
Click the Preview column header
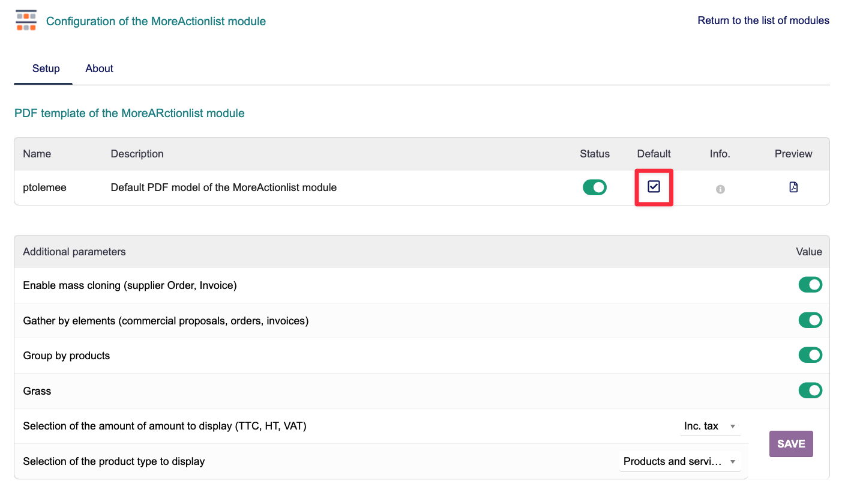coord(793,154)
